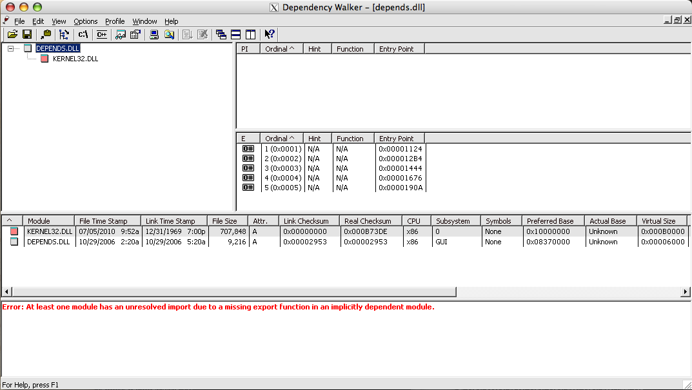692x390 pixels.
Task: Click the Save floppy disk toolbar icon
Action: pos(27,34)
